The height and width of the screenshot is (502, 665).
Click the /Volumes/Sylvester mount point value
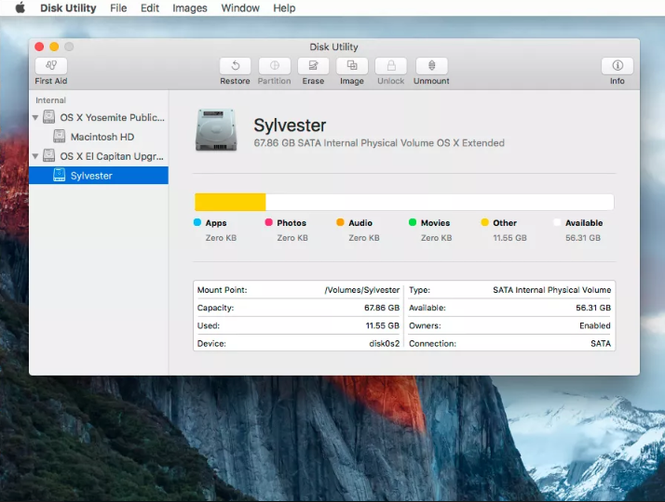(x=361, y=290)
